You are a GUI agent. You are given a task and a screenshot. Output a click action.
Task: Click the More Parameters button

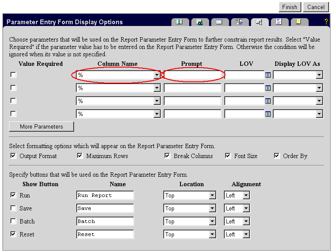[41, 126]
